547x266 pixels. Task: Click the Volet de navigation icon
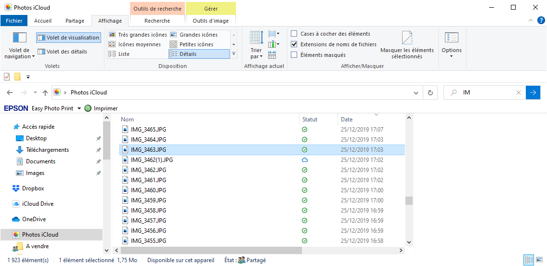[x=20, y=38]
